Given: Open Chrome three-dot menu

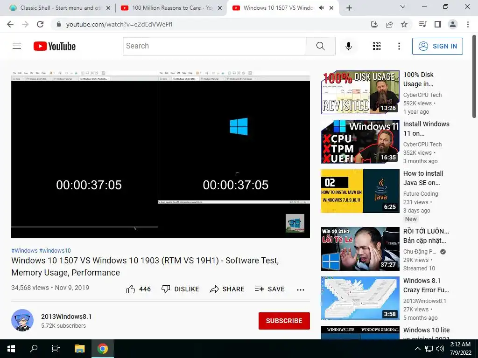Looking at the screenshot, I should point(468,24).
